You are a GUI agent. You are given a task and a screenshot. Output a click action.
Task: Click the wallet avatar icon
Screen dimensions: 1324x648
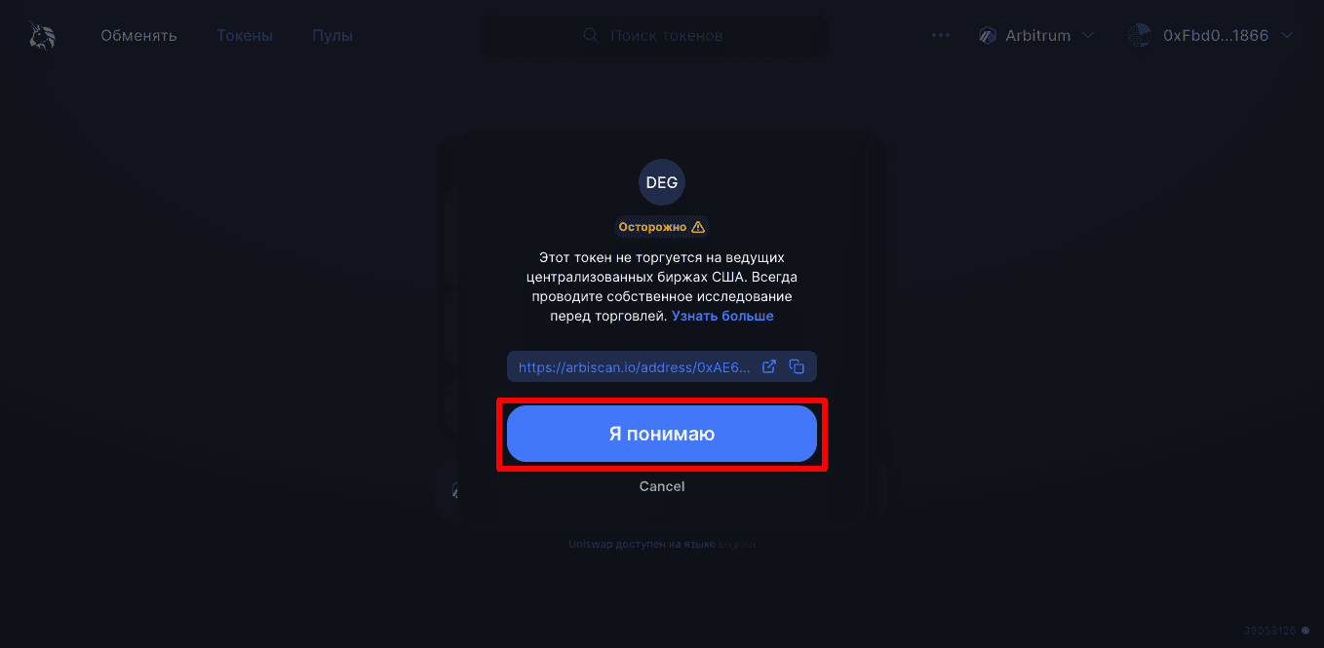[x=1140, y=36]
